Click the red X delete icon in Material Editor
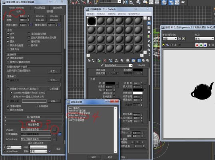The width and height of the screenshot is (215, 160). click(x=105, y=60)
